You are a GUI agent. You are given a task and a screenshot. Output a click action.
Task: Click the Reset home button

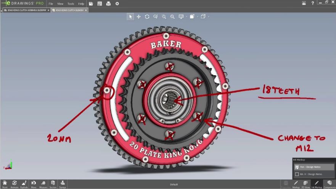(x=5, y=184)
